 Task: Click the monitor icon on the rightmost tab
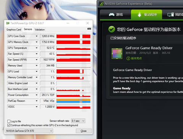pos(170,14)
